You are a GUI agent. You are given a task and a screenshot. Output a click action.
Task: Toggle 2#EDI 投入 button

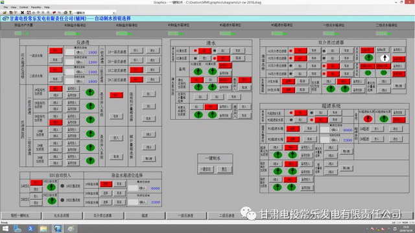[x=36, y=196]
